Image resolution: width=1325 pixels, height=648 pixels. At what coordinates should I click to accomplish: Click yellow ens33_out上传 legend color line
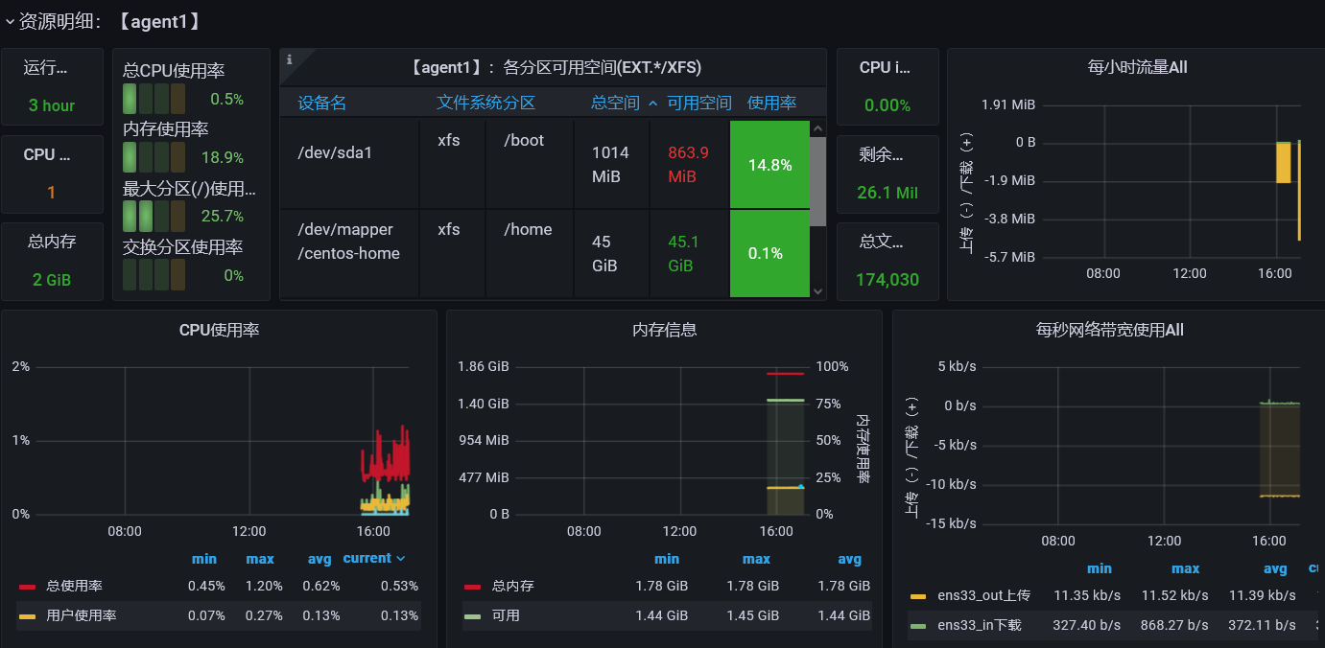(x=918, y=596)
